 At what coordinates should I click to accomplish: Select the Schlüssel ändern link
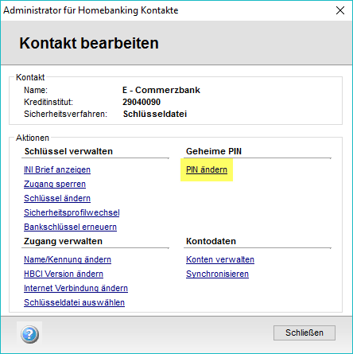tap(57, 198)
